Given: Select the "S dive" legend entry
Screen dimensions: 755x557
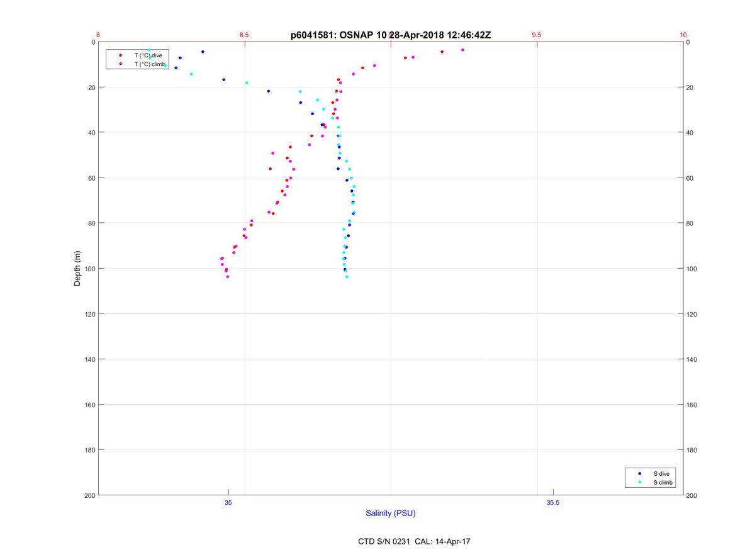Looking at the screenshot, I should [661, 473].
